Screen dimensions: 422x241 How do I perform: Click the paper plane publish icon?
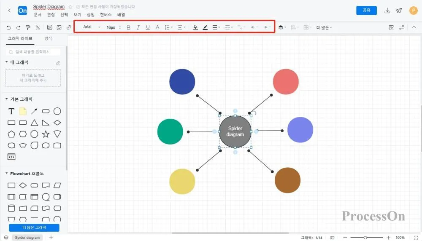pos(399,11)
